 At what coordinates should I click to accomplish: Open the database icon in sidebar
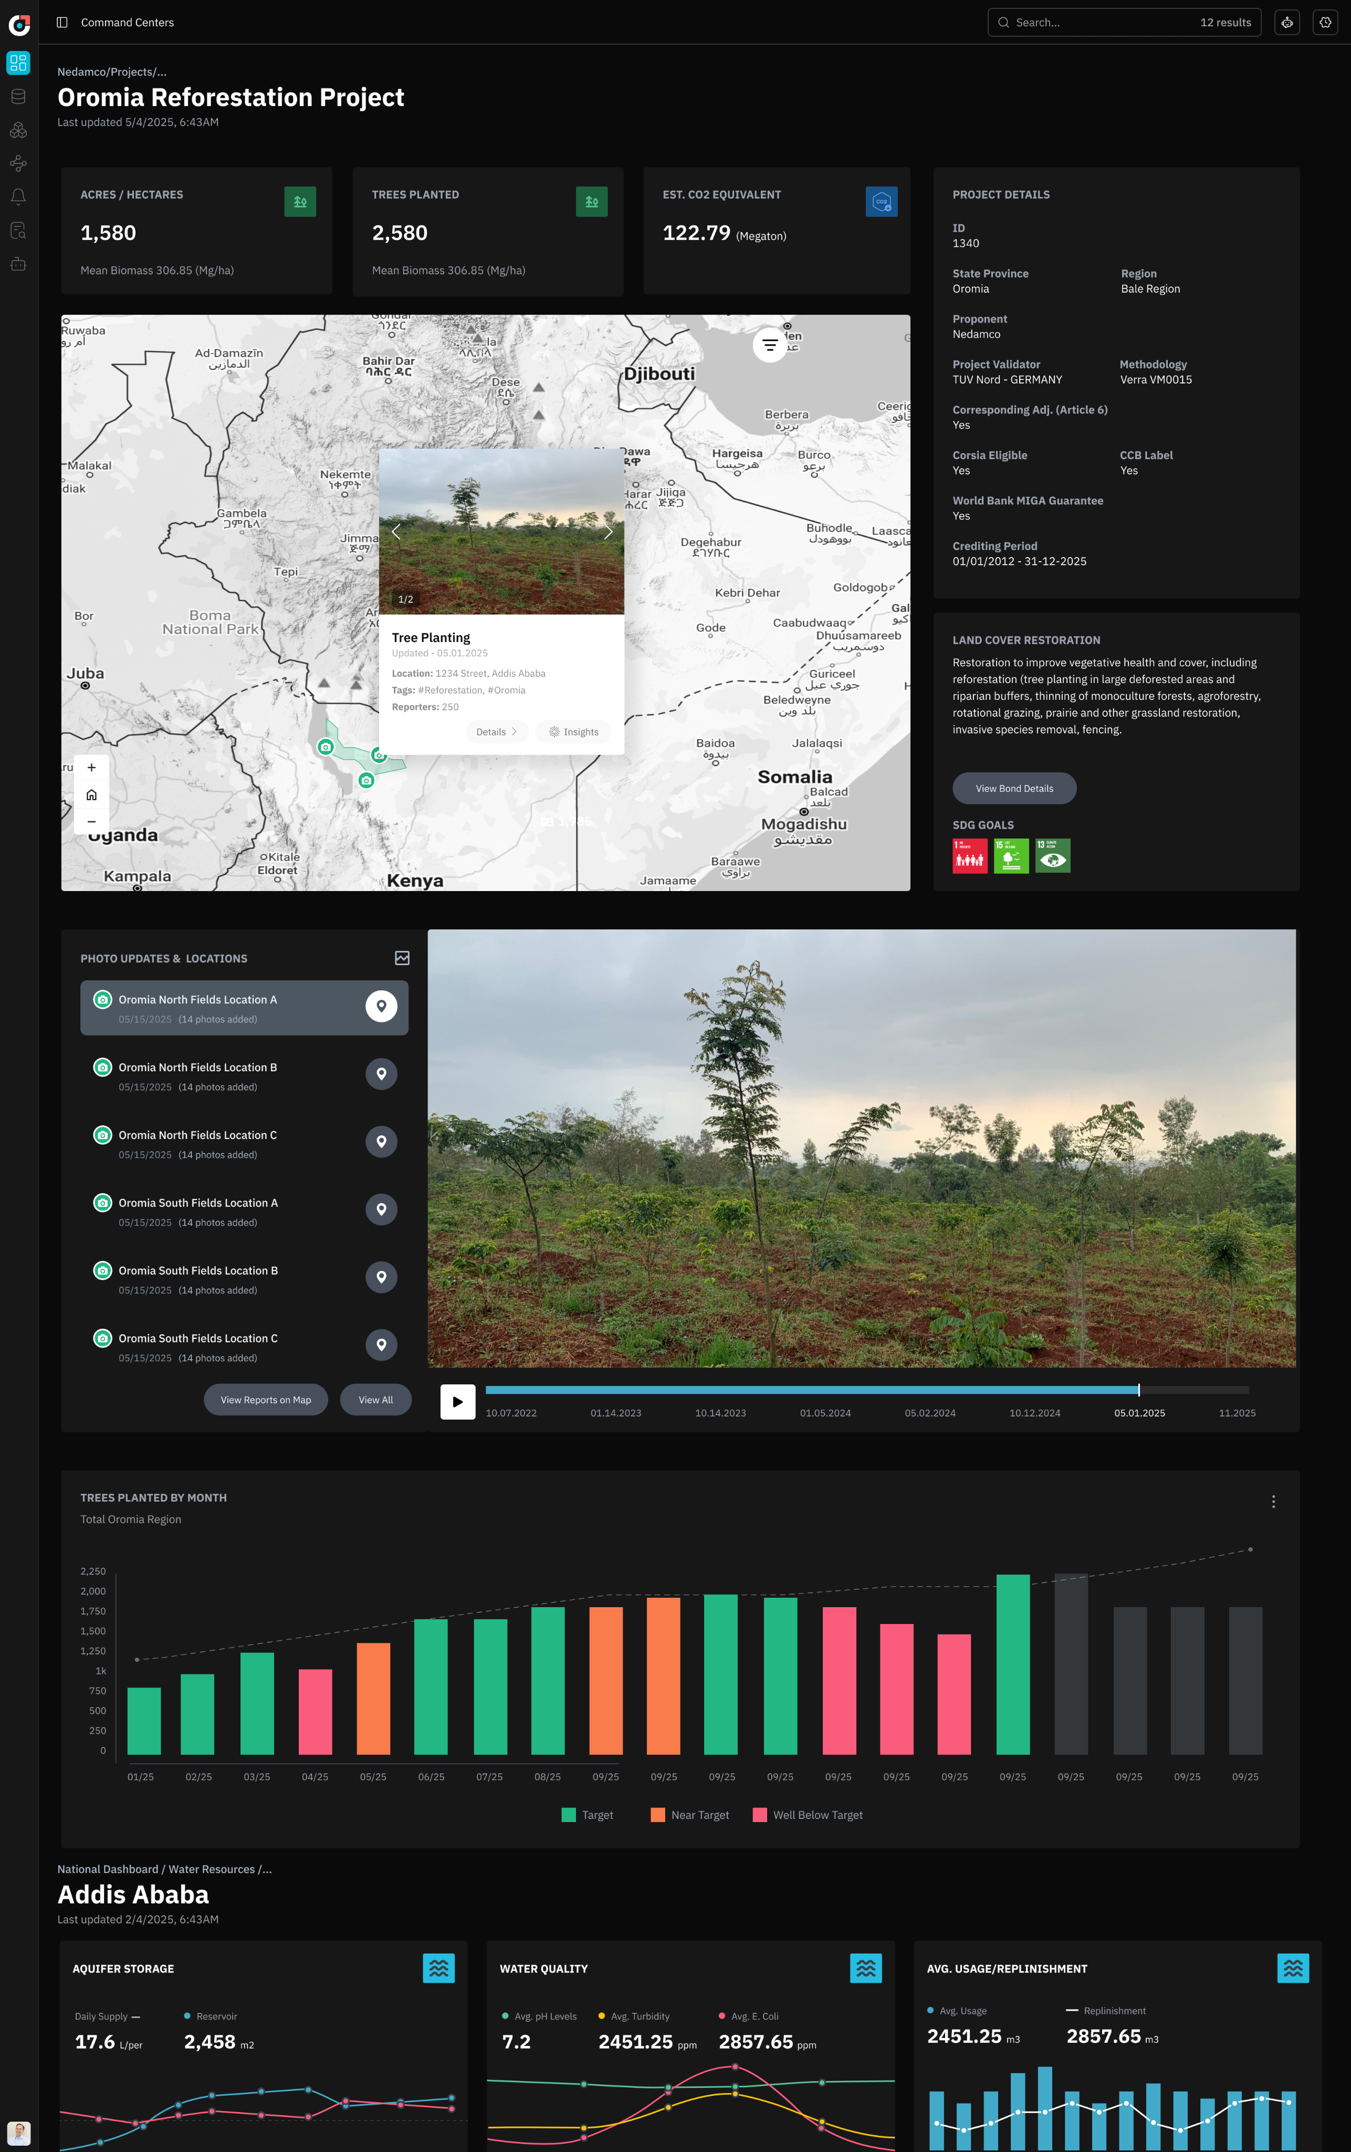tap(18, 97)
